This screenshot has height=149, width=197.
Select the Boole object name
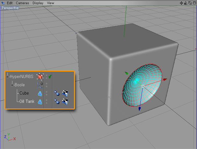click(x=20, y=85)
